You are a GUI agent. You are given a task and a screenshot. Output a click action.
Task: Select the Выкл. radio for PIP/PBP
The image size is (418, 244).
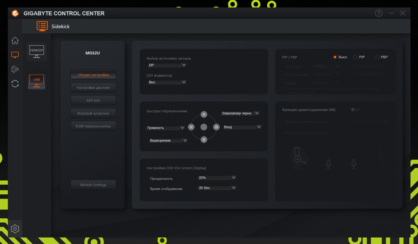click(335, 57)
